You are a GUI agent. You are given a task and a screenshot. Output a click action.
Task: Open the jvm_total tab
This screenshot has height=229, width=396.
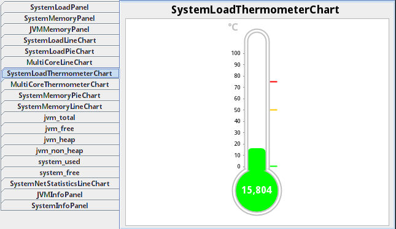60,118
